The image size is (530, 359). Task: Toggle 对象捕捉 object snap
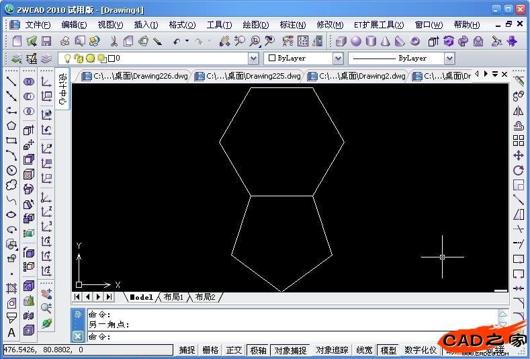(290, 350)
